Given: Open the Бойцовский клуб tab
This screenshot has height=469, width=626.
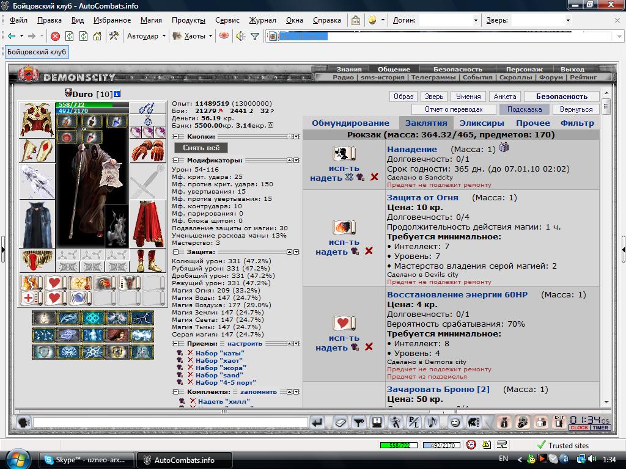Looking at the screenshot, I should pyautogui.click(x=36, y=52).
